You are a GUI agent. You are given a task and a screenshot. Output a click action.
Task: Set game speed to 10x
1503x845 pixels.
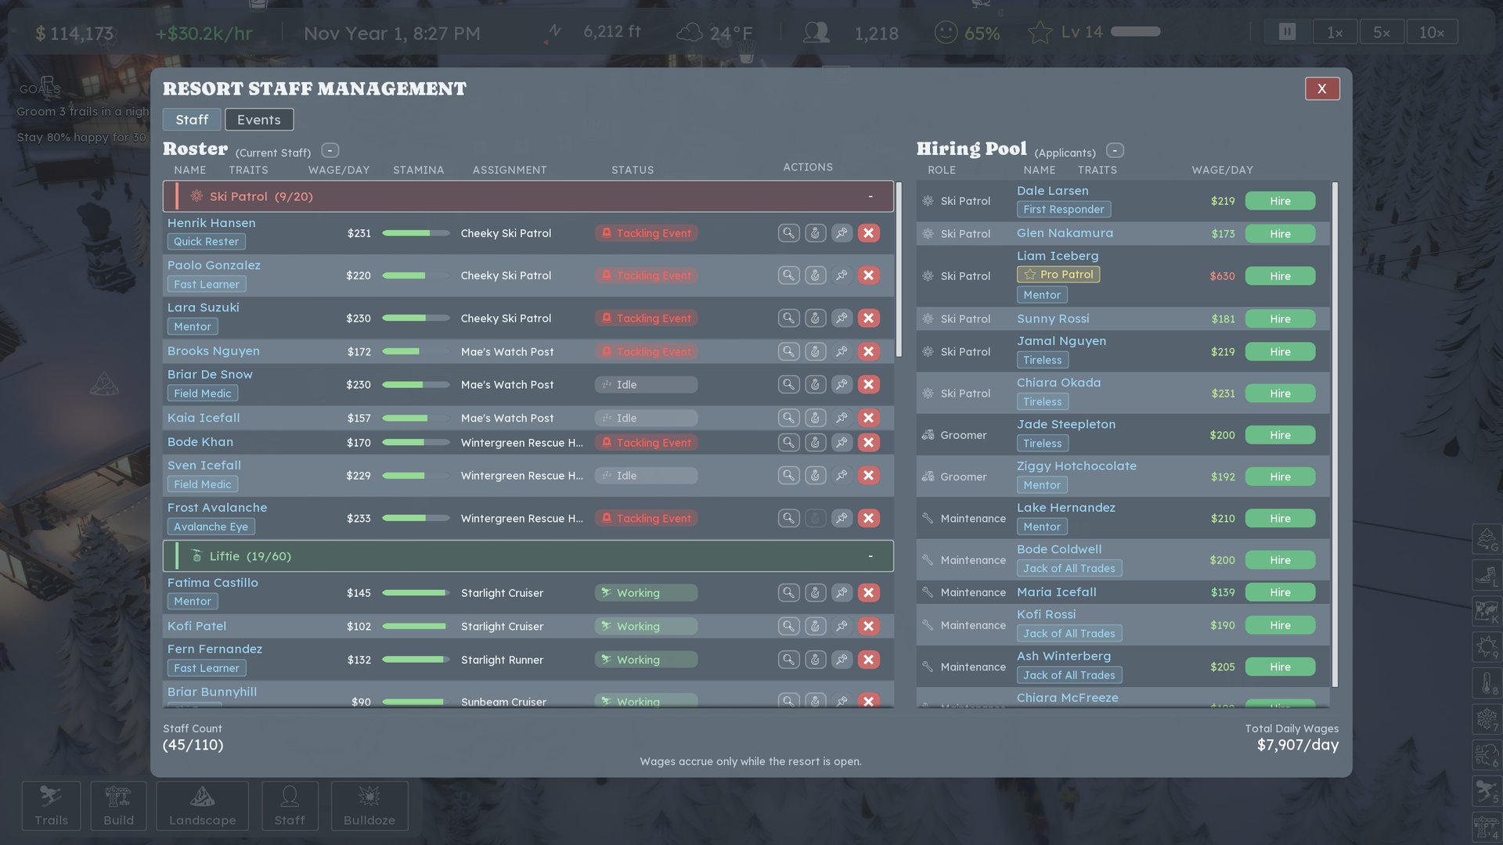coord(1432,32)
